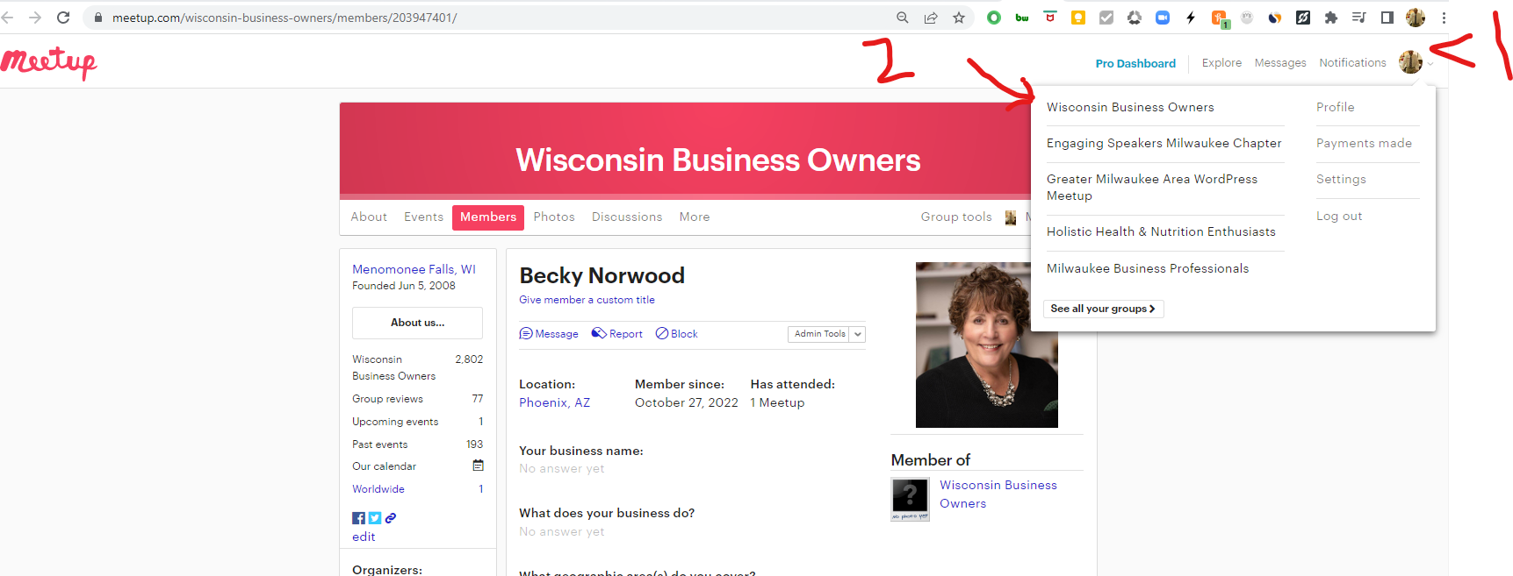Send a Message to Becky Norwood

(549, 334)
